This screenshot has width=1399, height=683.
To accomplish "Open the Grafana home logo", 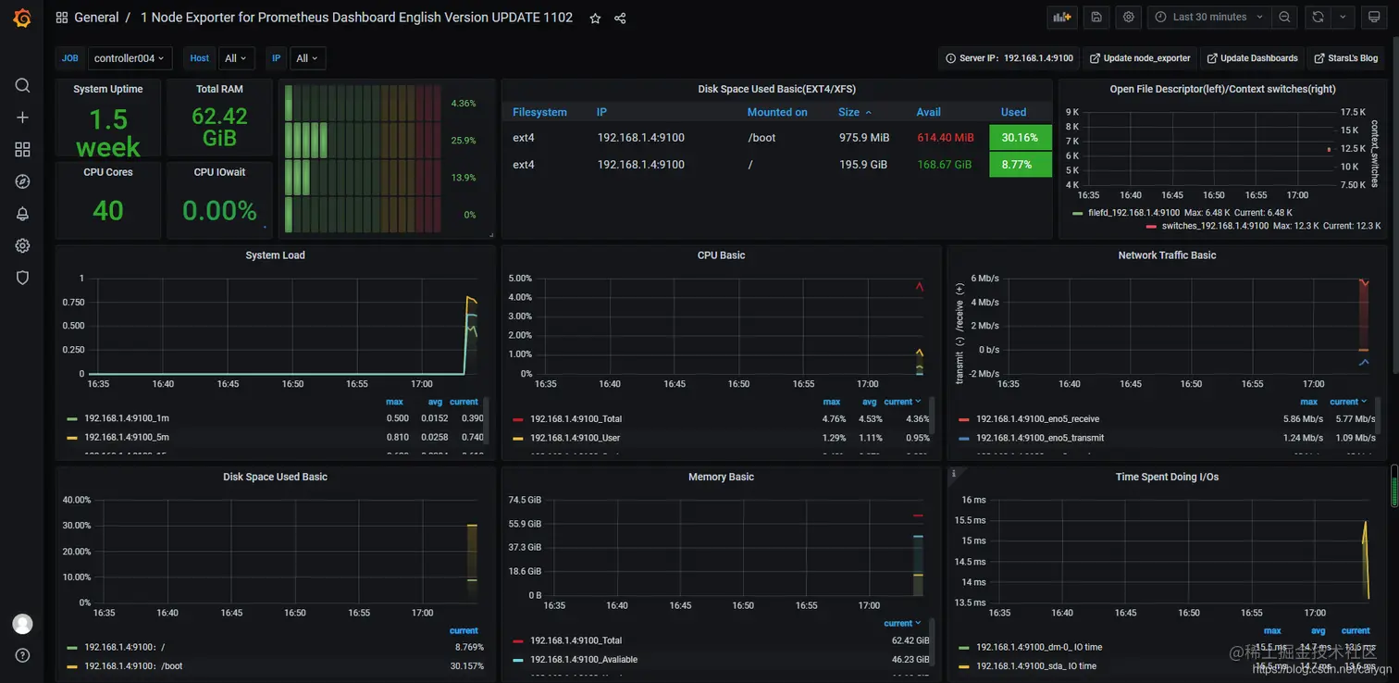I will tap(22, 18).
